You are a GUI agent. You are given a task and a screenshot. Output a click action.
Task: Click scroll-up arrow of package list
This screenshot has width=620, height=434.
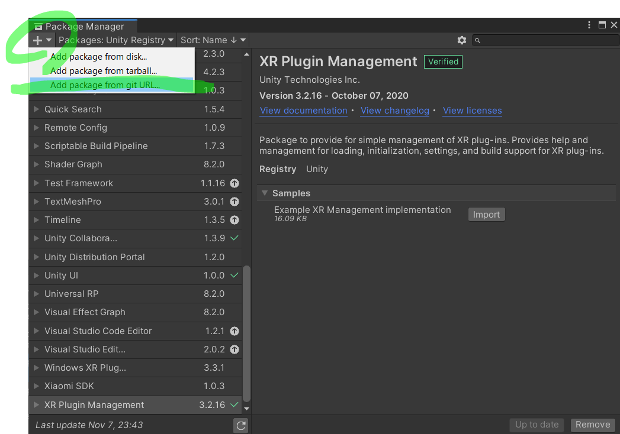(246, 54)
